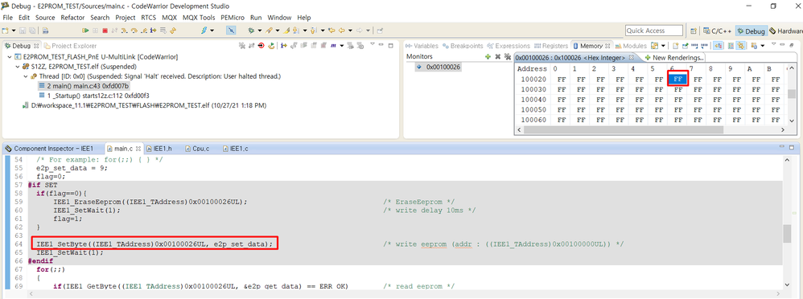This screenshot has width=803, height=299.
Task: Click code line 55 e2p_set_data = 9
Action: tap(72, 168)
